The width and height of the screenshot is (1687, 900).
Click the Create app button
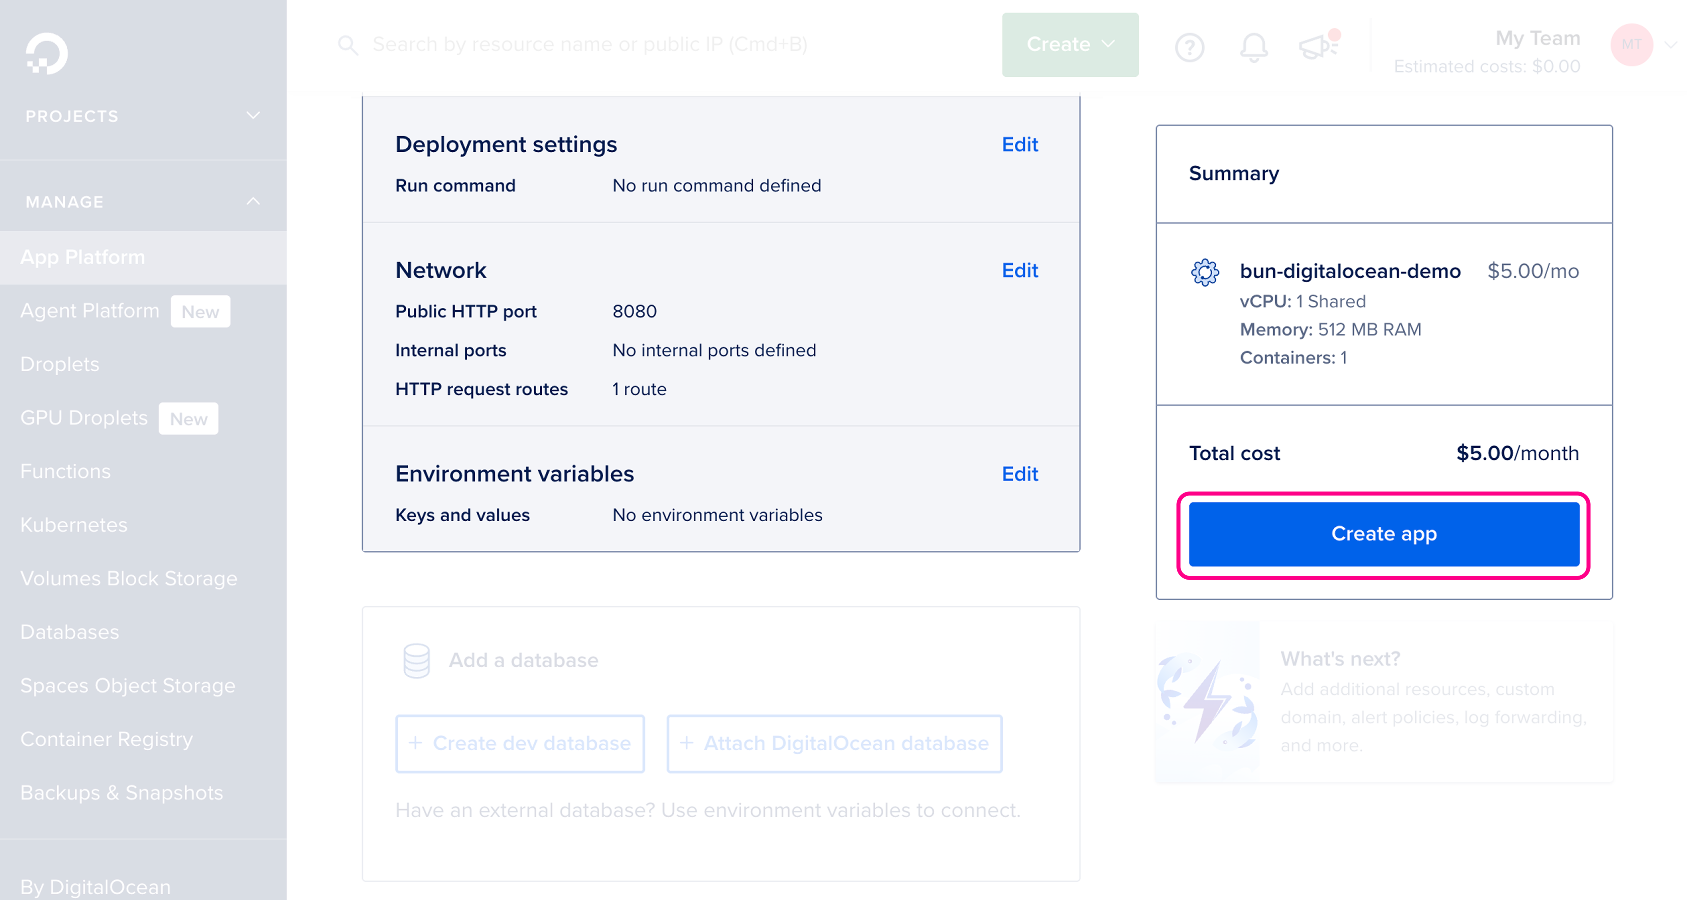click(x=1384, y=533)
